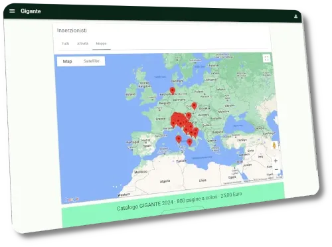Open the Gigante title link
The height and width of the screenshot is (247, 332).
[x=31, y=11]
